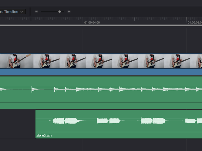Select the first guitar video thumbnail

pos(17,61)
